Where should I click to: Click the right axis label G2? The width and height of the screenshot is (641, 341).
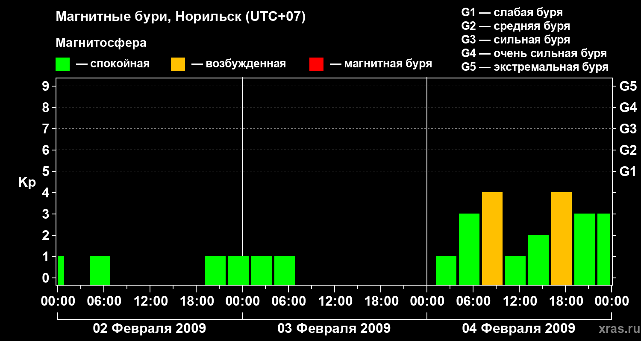(628, 150)
